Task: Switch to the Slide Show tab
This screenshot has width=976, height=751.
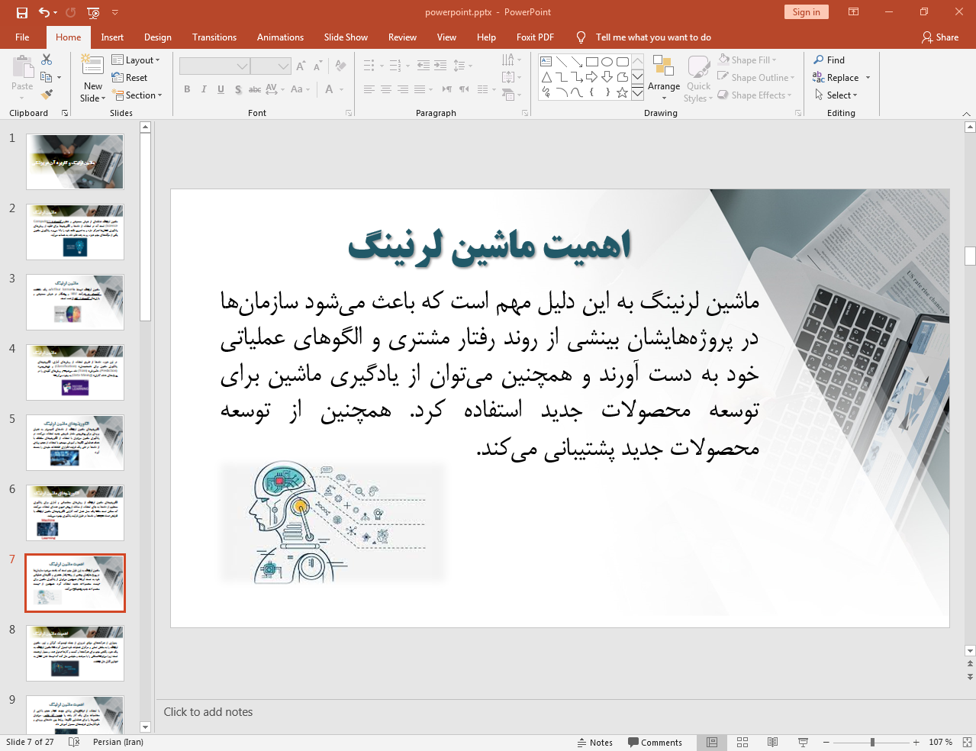Action: click(x=346, y=37)
